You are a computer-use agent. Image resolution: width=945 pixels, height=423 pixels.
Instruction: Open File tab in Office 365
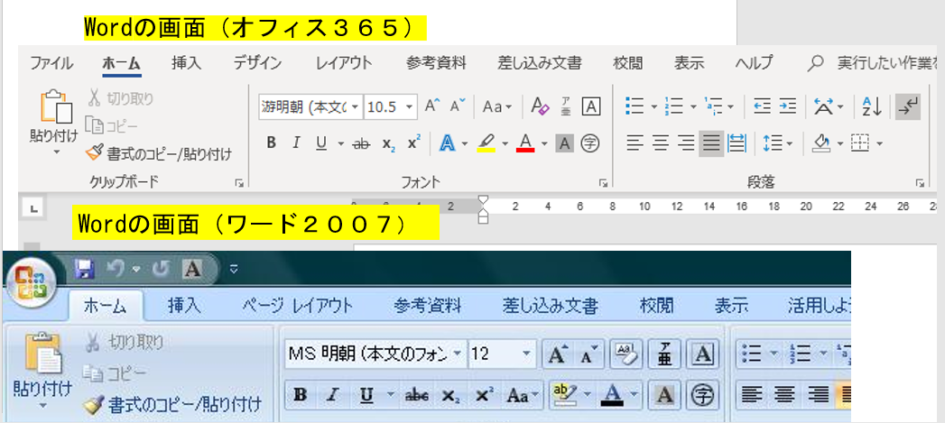pos(51,62)
